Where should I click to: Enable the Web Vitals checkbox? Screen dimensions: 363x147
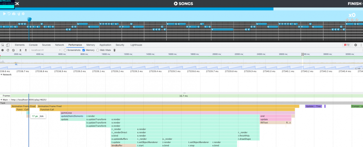pyautogui.click(x=98, y=50)
